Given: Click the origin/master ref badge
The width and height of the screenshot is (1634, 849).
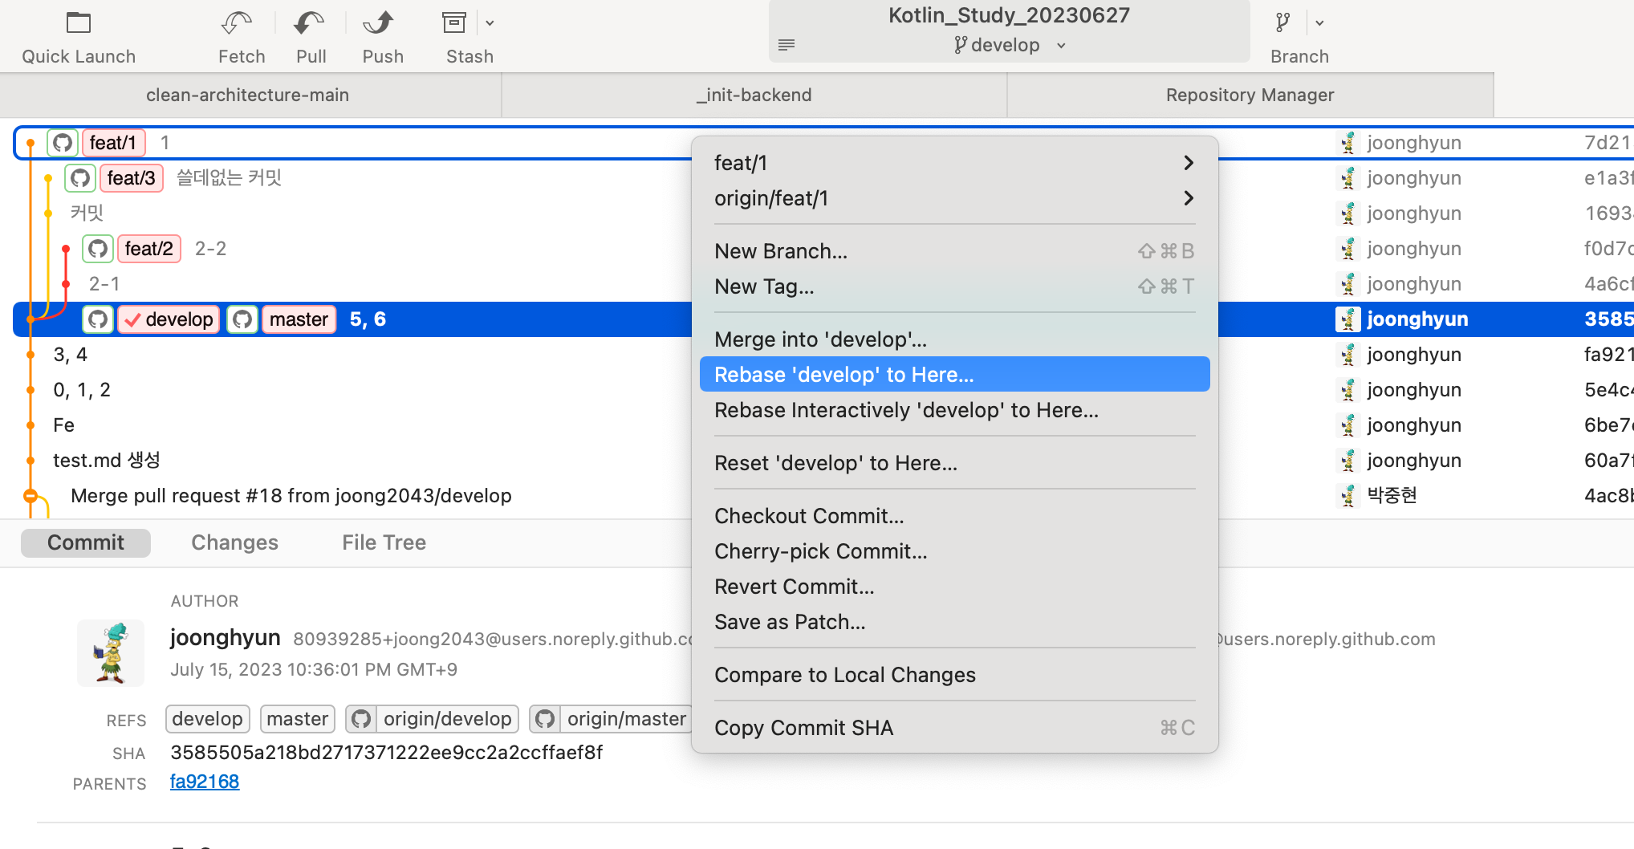Looking at the screenshot, I should tap(612, 719).
